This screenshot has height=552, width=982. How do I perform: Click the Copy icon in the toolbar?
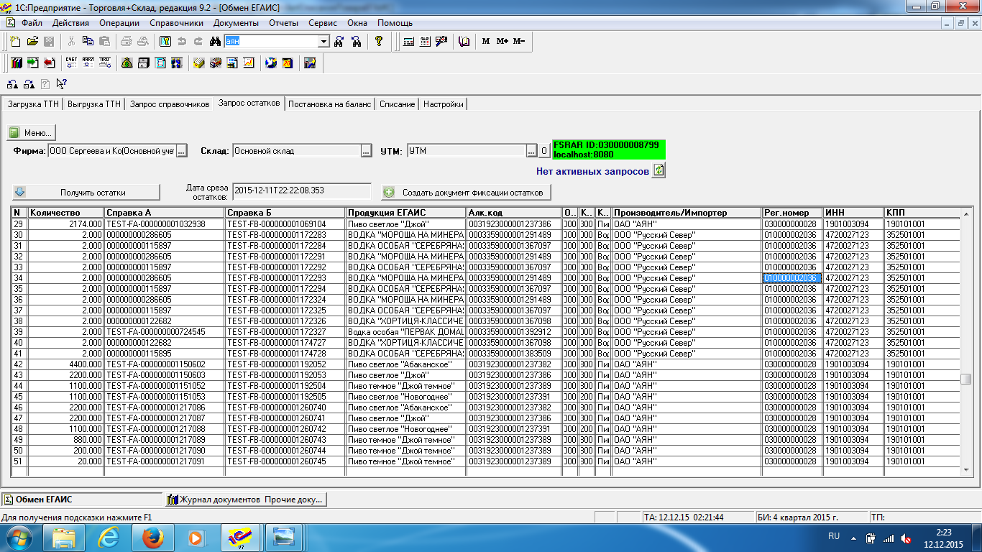click(88, 42)
